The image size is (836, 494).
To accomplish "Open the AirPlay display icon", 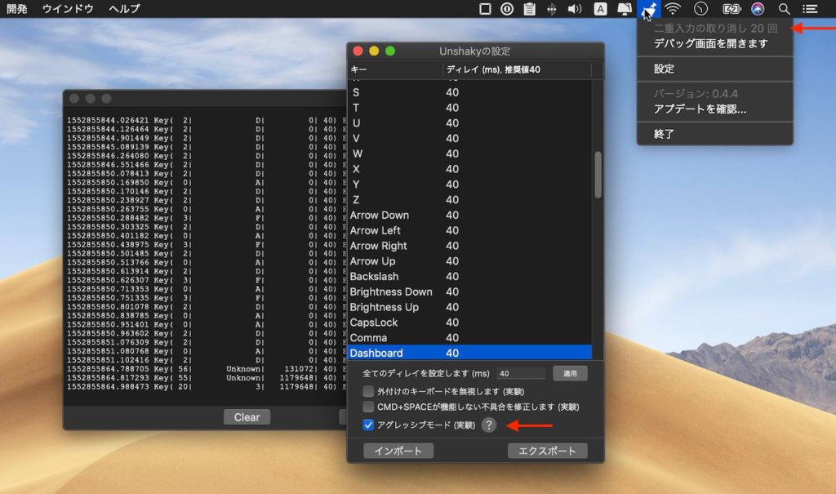I will [625, 9].
